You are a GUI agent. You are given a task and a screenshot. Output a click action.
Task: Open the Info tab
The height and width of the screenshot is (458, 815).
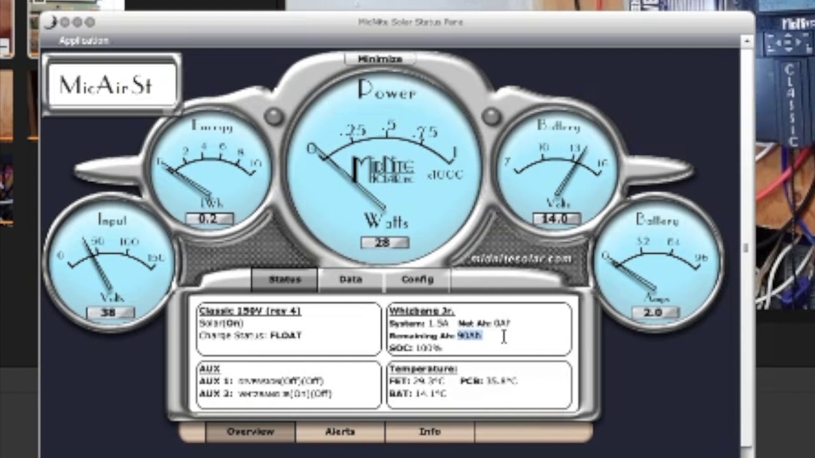[x=430, y=431]
